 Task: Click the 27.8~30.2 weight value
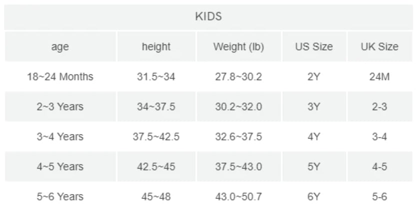(238, 77)
